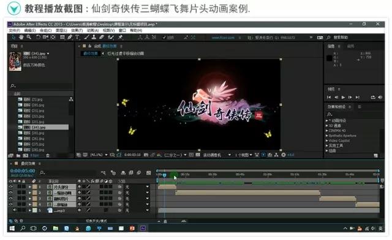Expand layer 1 properties triangle
Screen dimensions: 392x240
tap(30, 187)
